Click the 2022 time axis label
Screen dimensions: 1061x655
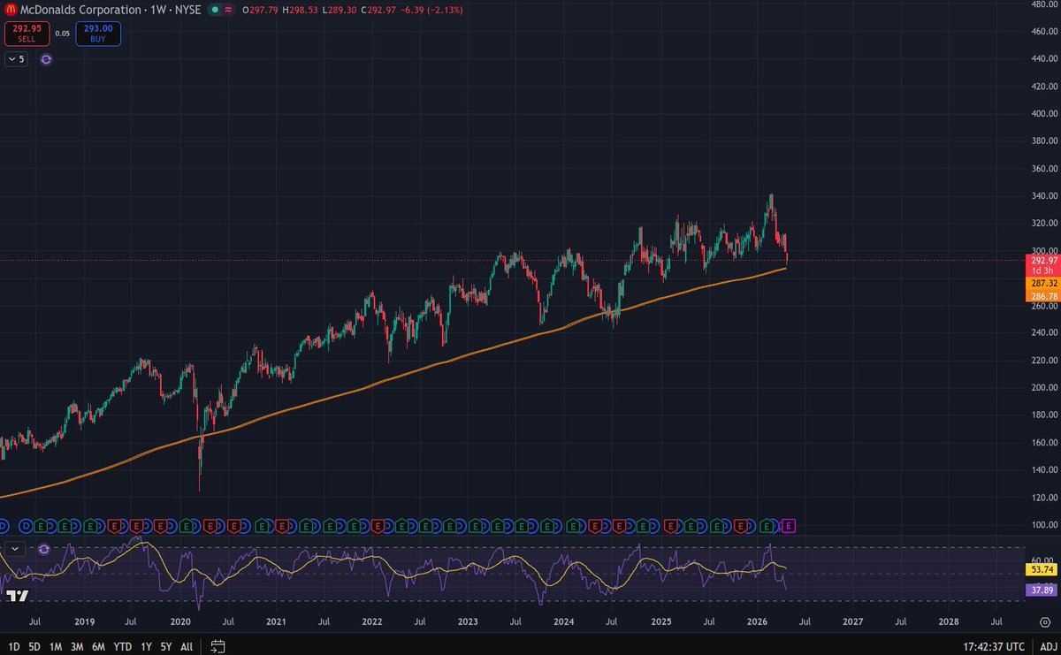(x=372, y=622)
